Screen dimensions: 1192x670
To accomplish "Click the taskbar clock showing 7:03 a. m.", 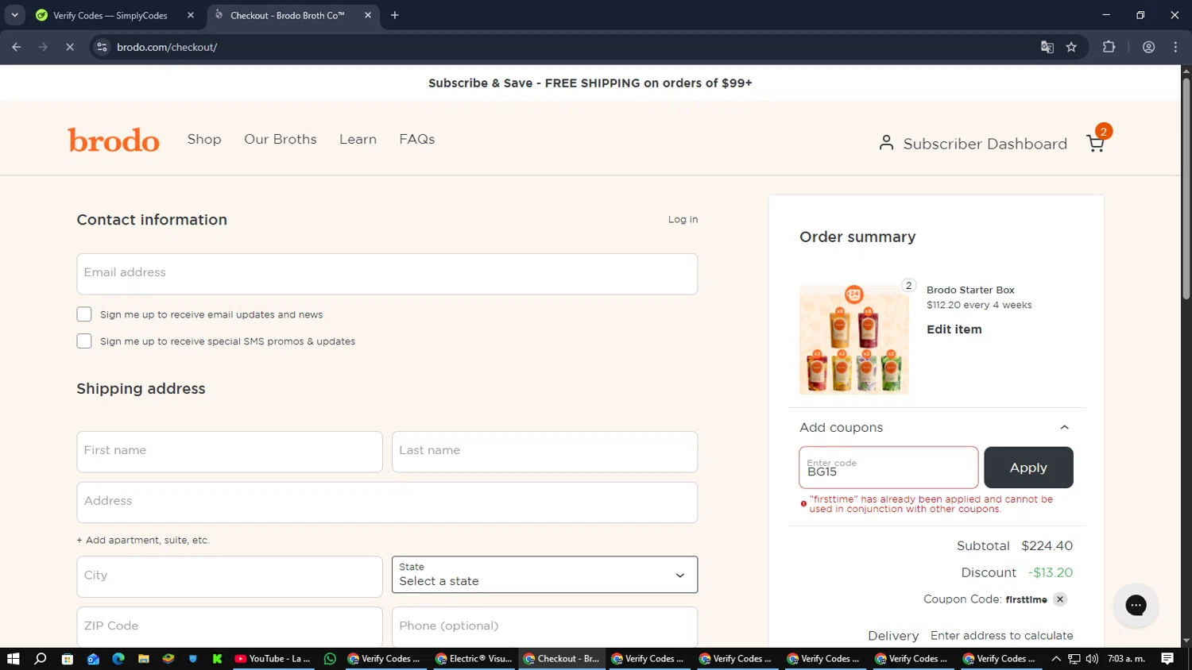I will (x=1126, y=659).
